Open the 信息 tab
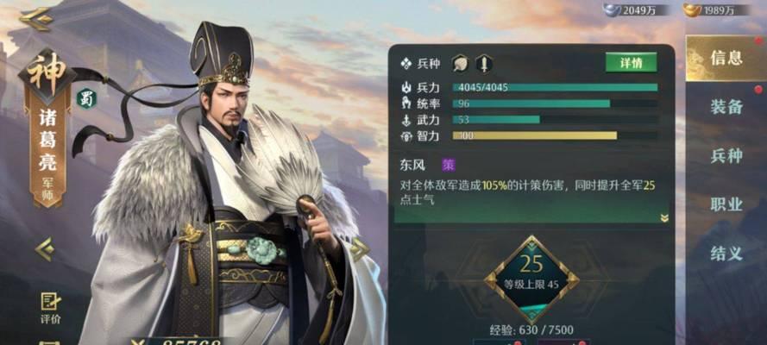Viewport: 767px width, 345px height. click(x=726, y=58)
